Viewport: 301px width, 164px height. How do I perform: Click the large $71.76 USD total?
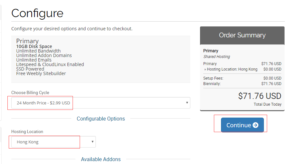point(260,96)
